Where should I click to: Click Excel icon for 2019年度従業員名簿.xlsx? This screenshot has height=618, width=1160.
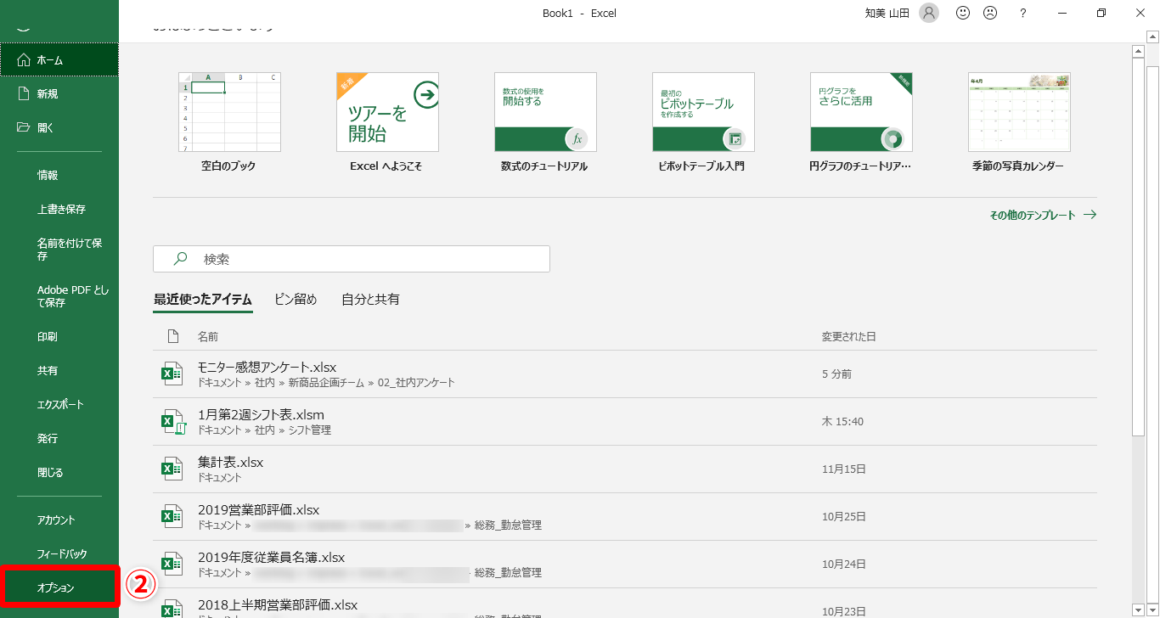click(172, 565)
